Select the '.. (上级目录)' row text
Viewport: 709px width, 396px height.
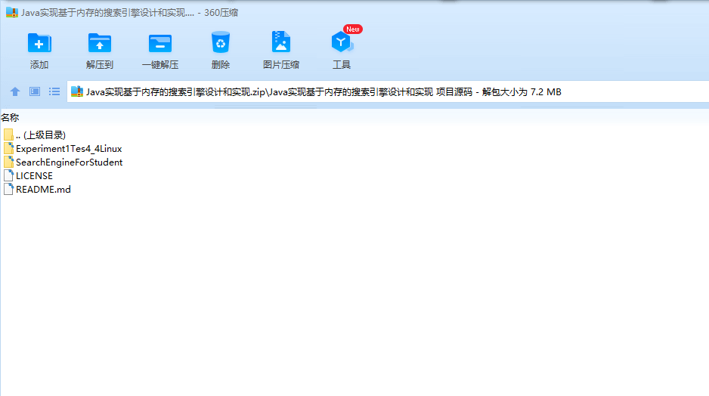click(41, 135)
